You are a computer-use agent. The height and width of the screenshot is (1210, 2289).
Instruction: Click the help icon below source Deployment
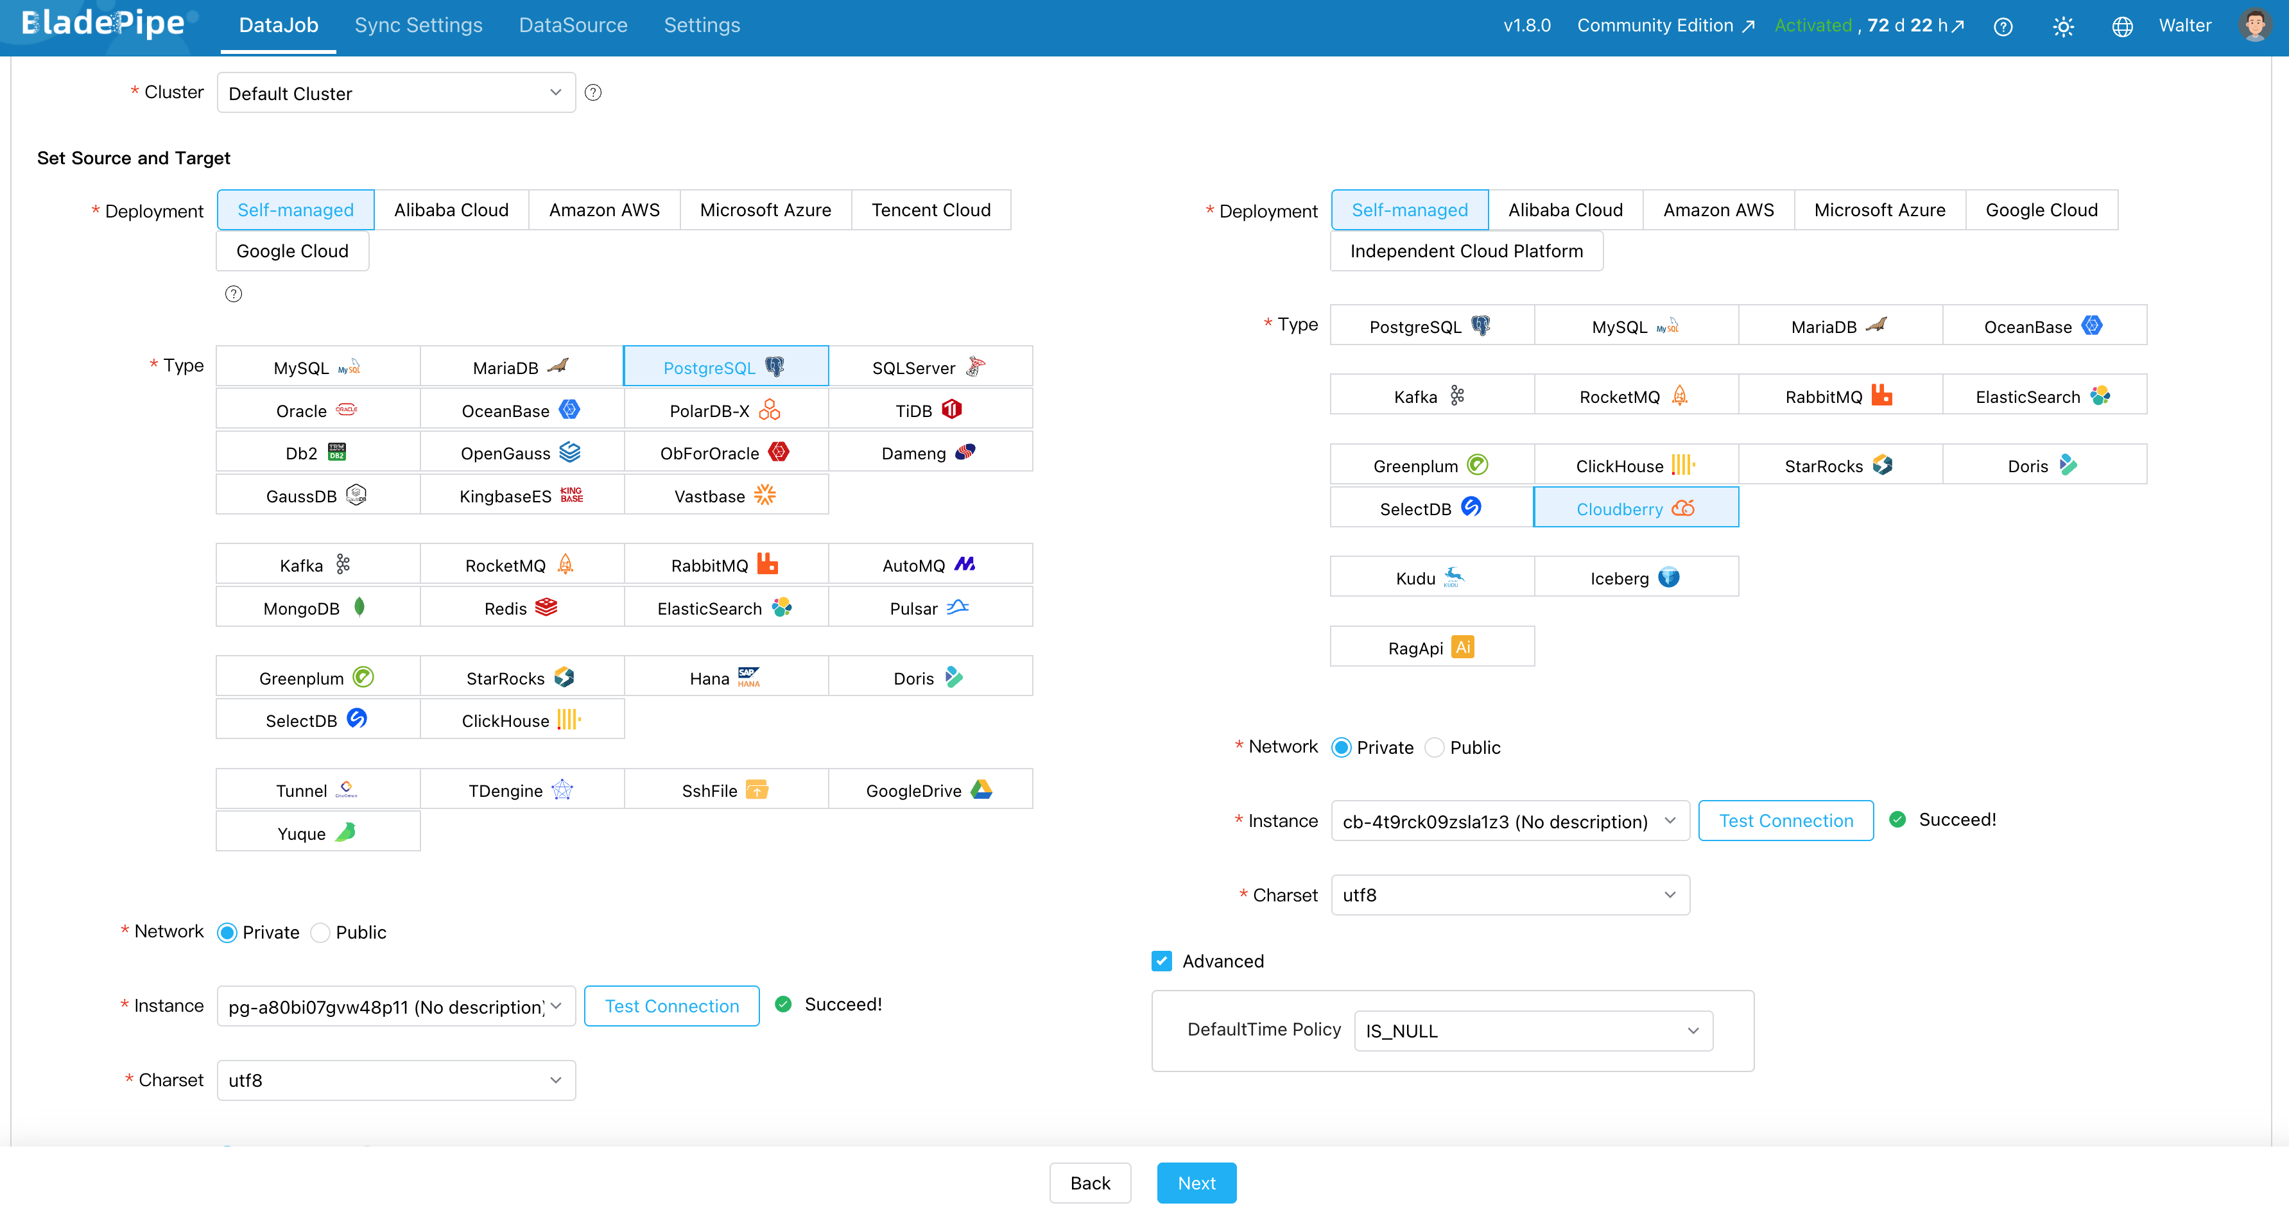click(234, 294)
